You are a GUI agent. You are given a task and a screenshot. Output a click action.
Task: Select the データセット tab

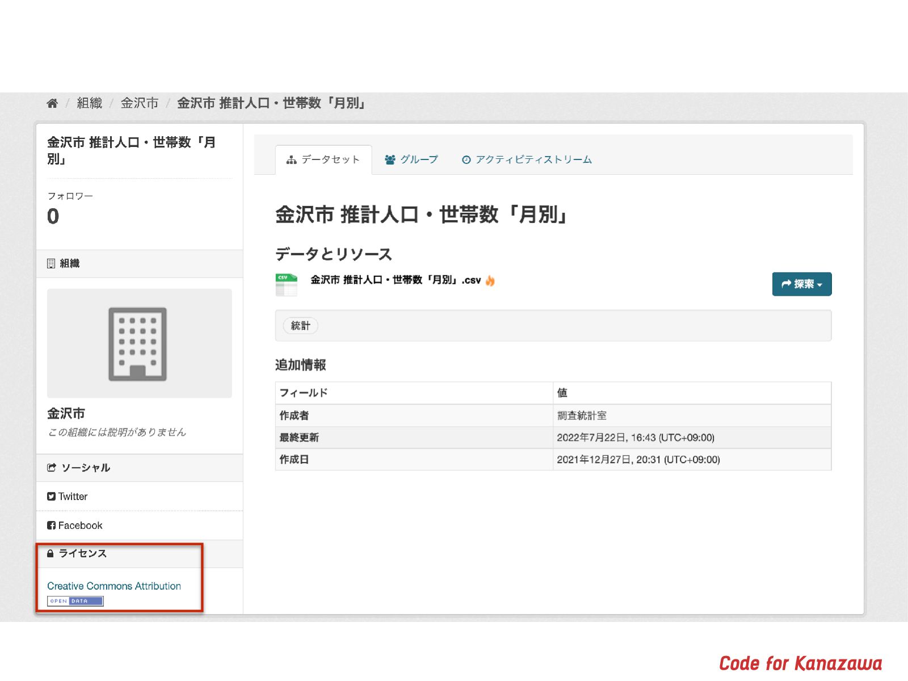tap(323, 159)
